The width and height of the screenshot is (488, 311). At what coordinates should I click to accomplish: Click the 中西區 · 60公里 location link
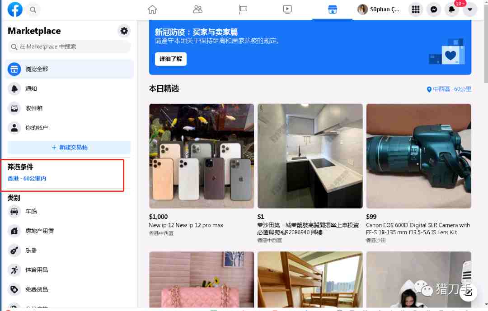pyautogui.click(x=449, y=89)
